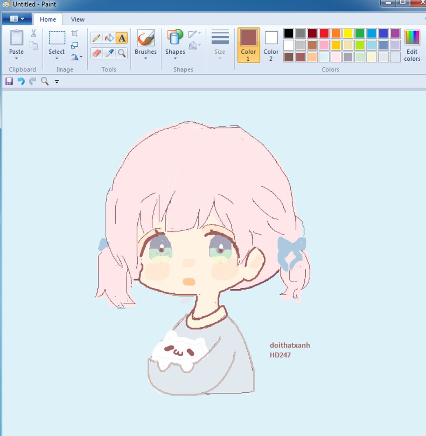The width and height of the screenshot is (426, 436).
Task: Click the HD247 text on canvas
Action: 280,355
